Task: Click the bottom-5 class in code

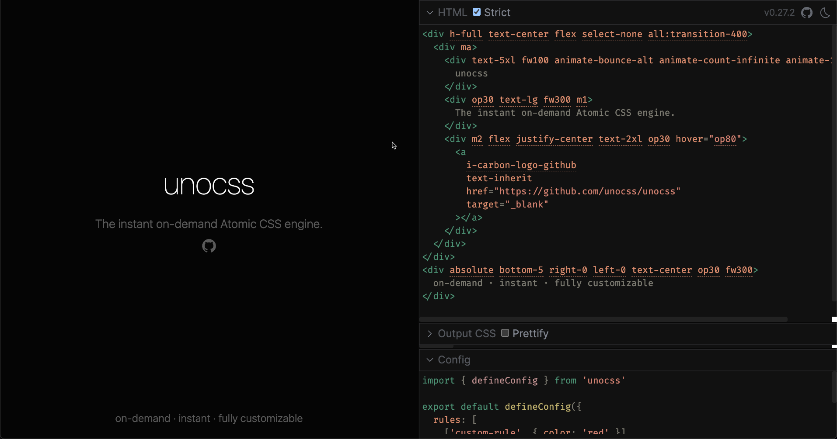Action: (x=521, y=270)
